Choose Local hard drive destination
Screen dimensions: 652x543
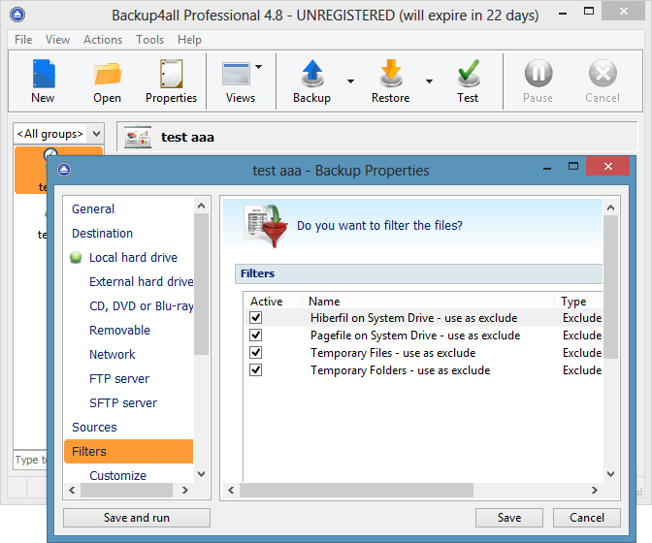(134, 258)
